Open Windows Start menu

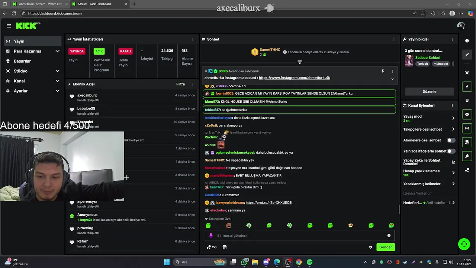pos(167,262)
